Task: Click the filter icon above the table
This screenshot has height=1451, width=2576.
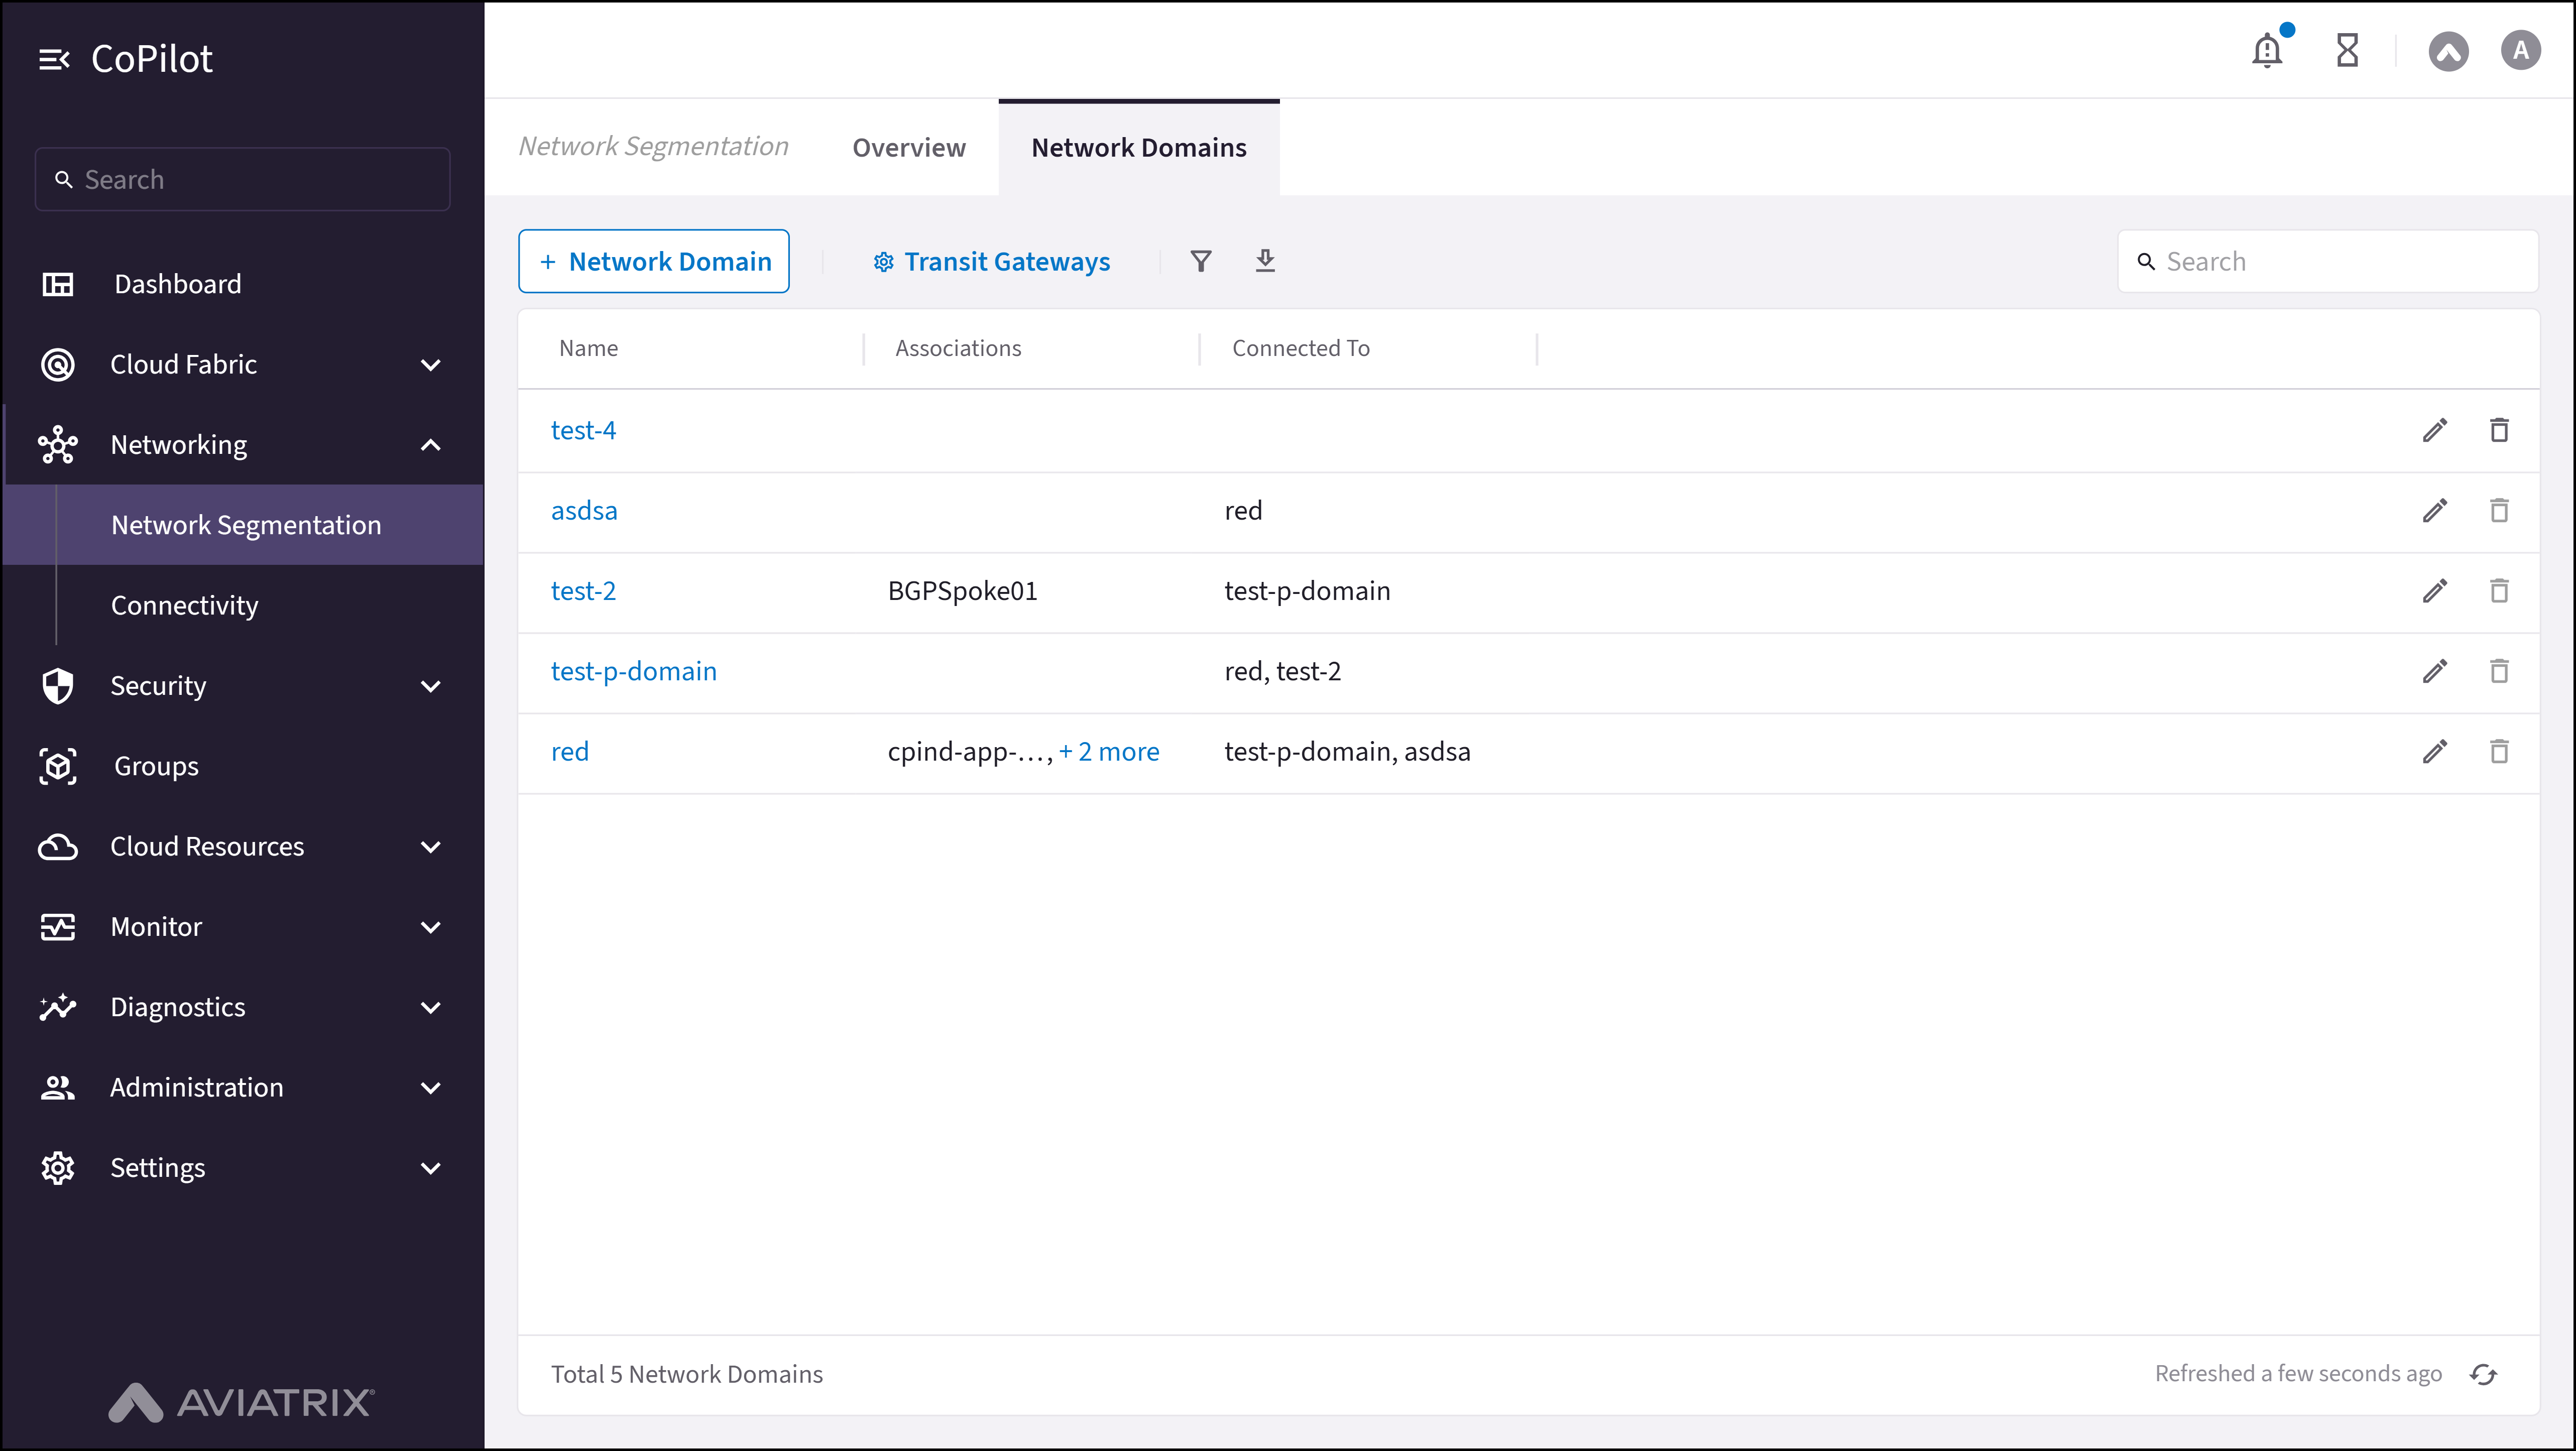Action: click(x=1201, y=261)
